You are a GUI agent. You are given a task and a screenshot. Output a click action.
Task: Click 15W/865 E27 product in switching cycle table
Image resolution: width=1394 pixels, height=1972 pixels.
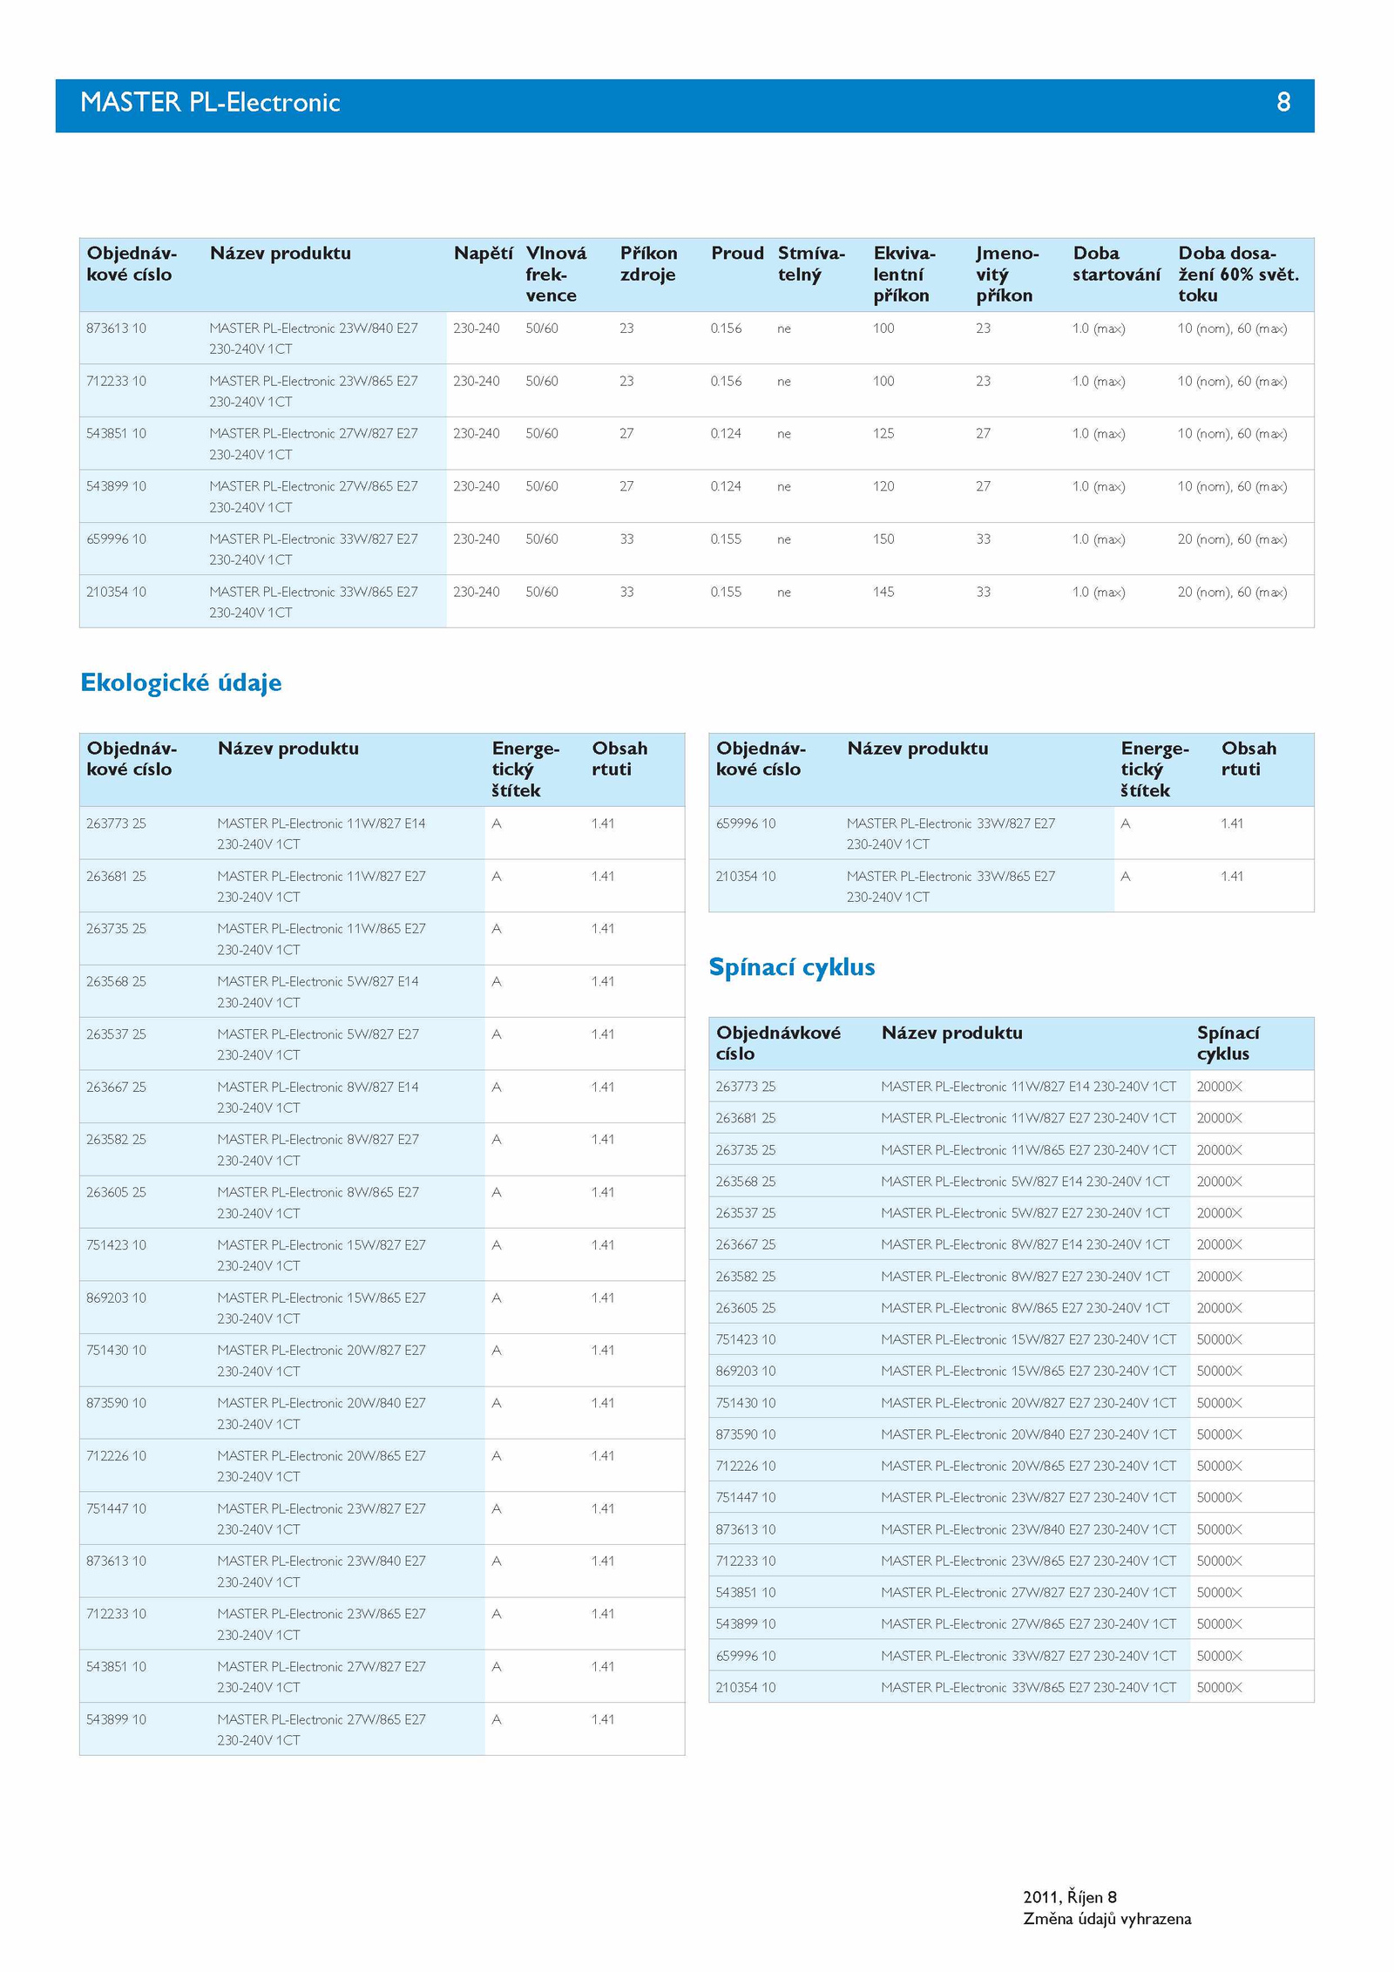click(x=1028, y=1371)
